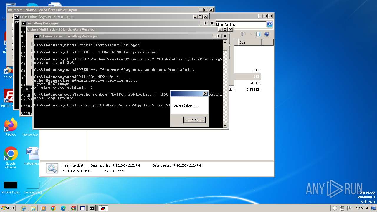
Task: Close the Administrator: Installing Packages window
Action: click(225, 36)
